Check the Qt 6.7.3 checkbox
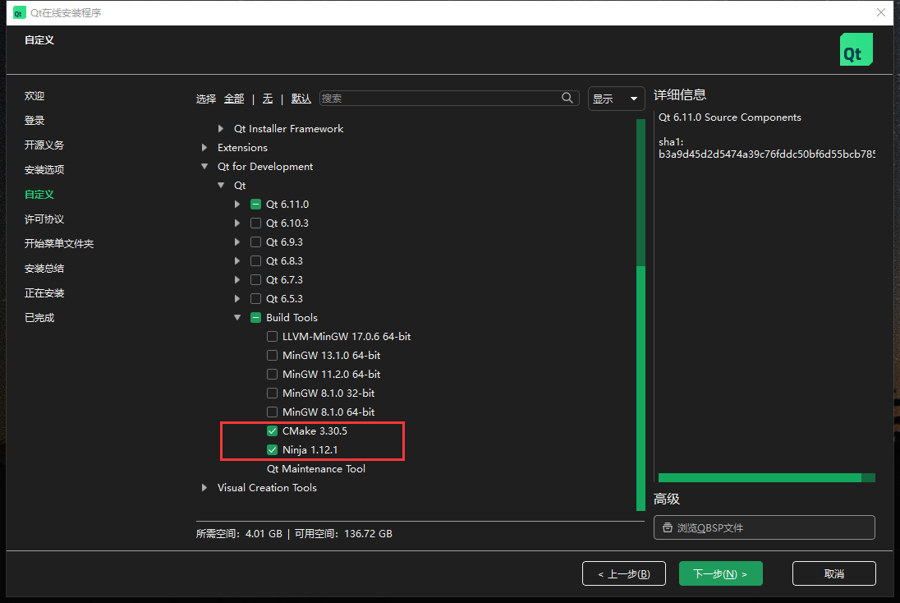This screenshot has width=900, height=603. pos(256,279)
